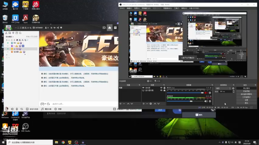Remove scene with minus in OBS scenes panel

(x=124, y=104)
